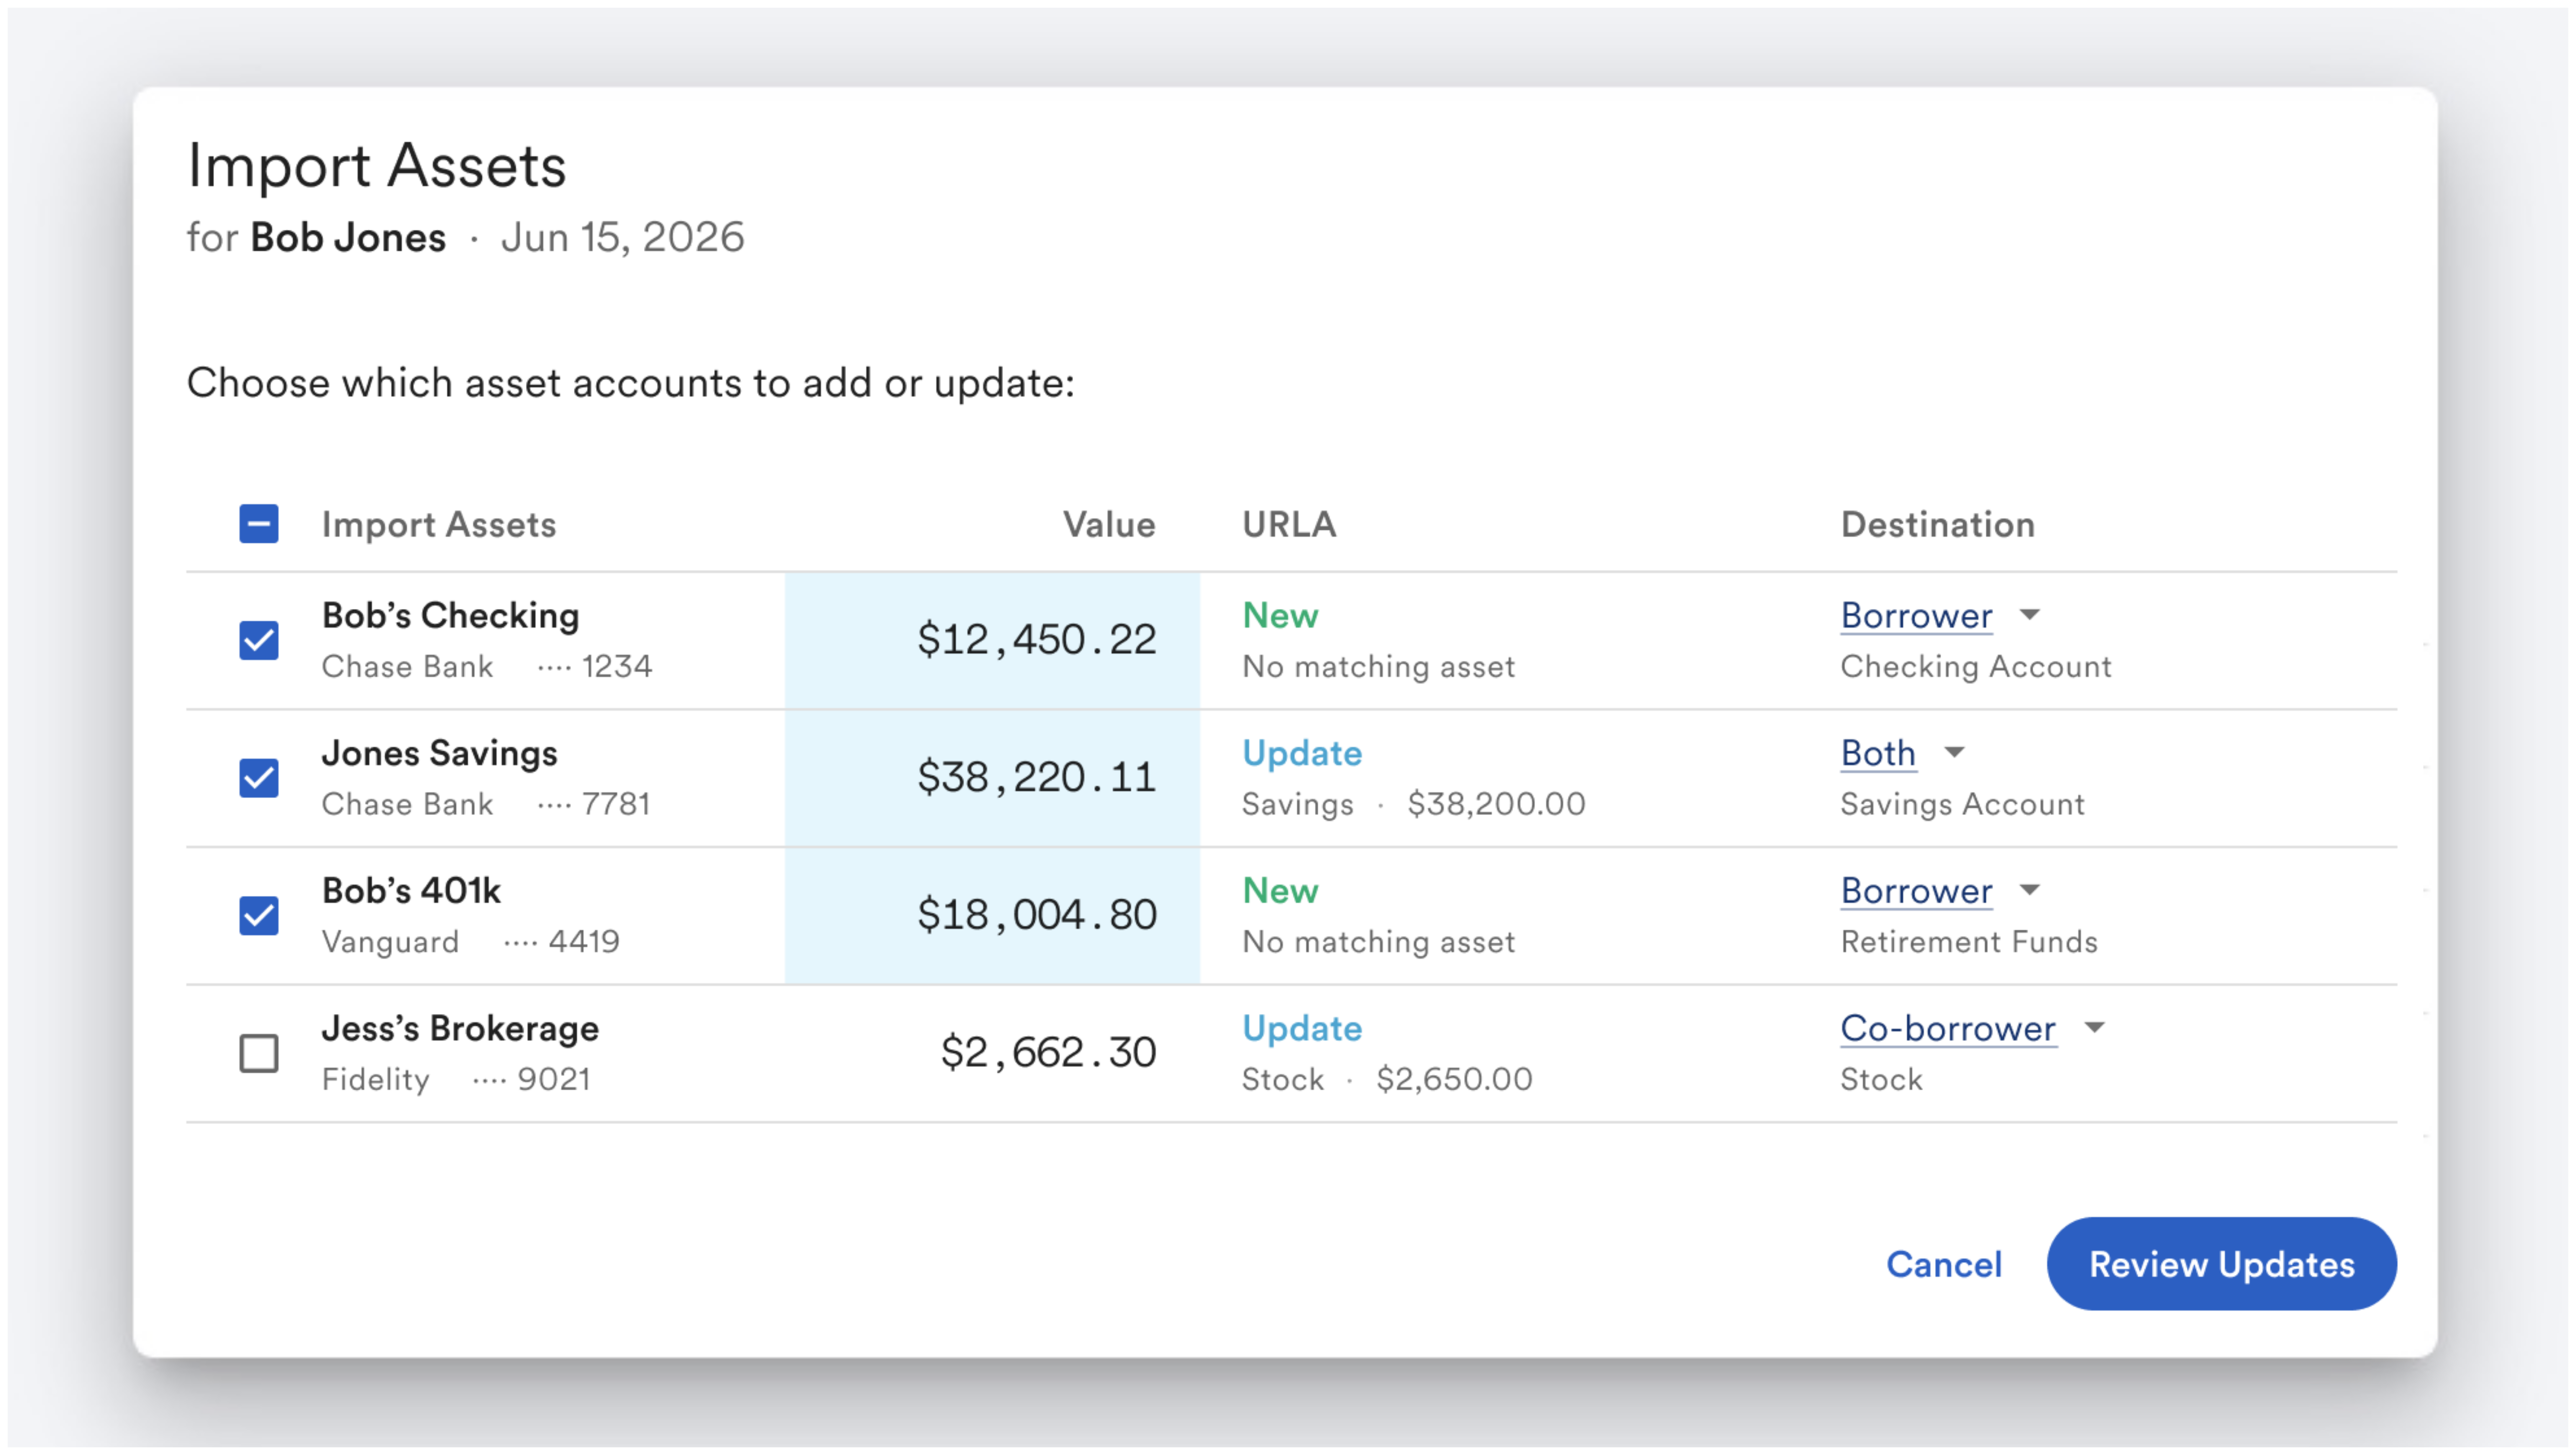Click the Value column header
The height and width of the screenshot is (1455, 2576).
coord(1109,525)
